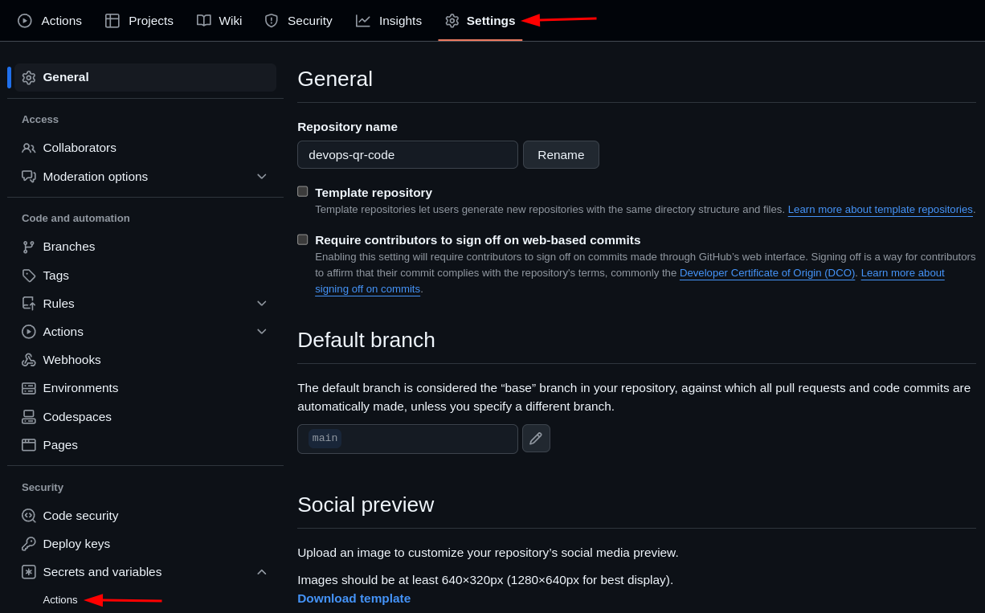
Task: Click the Pages browser icon
Action: (x=29, y=445)
